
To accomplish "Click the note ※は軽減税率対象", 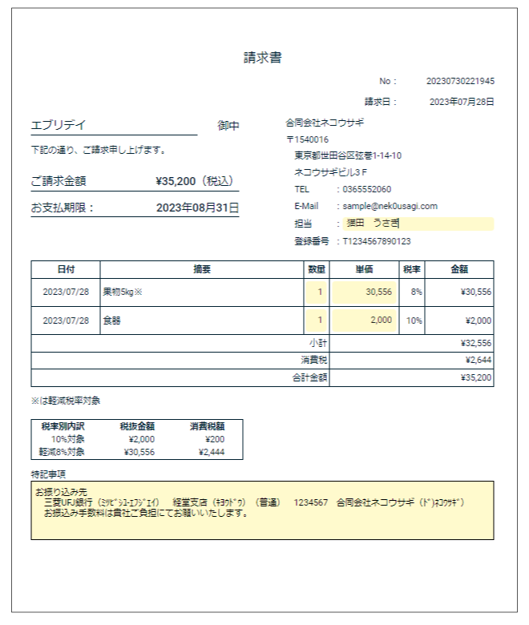I will (66, 401).
